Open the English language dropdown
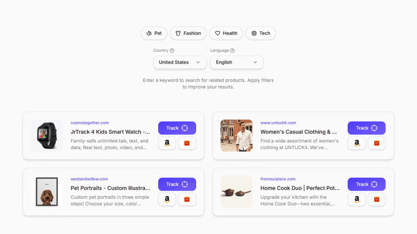The width and height of the screenshot is (417, 234). pos(237,62)
